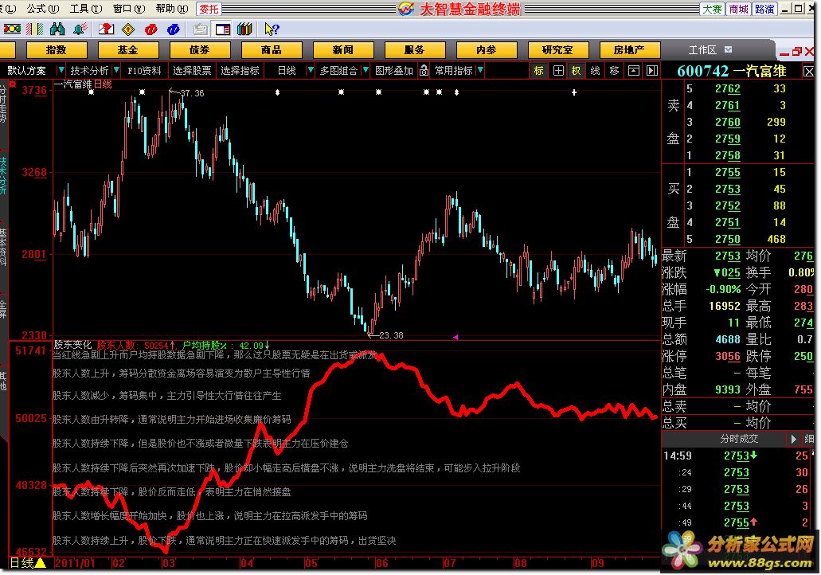The image size is (821, 575).
Task: Open the 常用指标 dropdown arrow
Action: [x=480, y=69]
